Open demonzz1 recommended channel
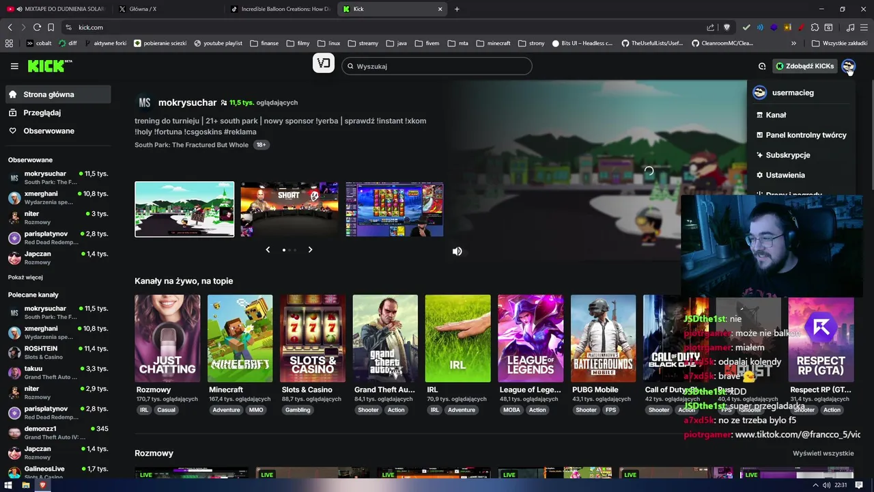The width and height of the screenshot is (874, 492). [58, 433]
